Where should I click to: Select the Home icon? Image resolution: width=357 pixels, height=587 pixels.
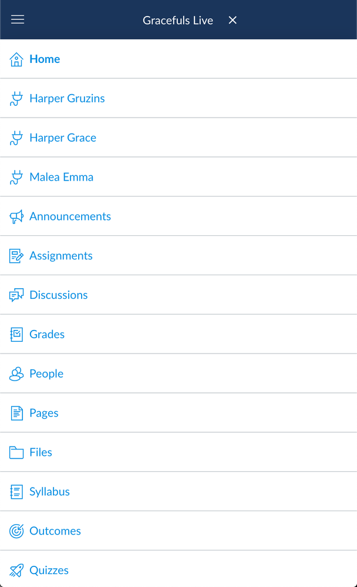pos(16,59)
